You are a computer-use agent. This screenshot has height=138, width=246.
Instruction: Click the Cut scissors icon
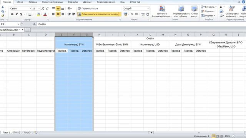click(3, 7)
